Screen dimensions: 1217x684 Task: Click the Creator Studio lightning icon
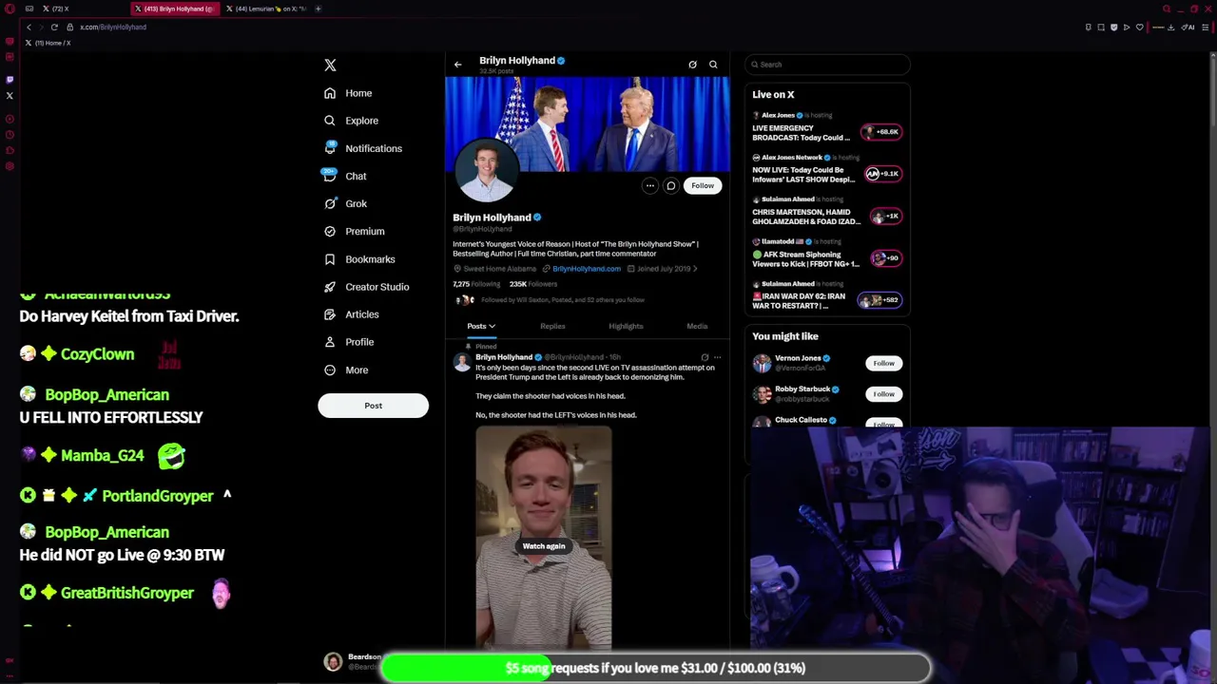point(330,286)
